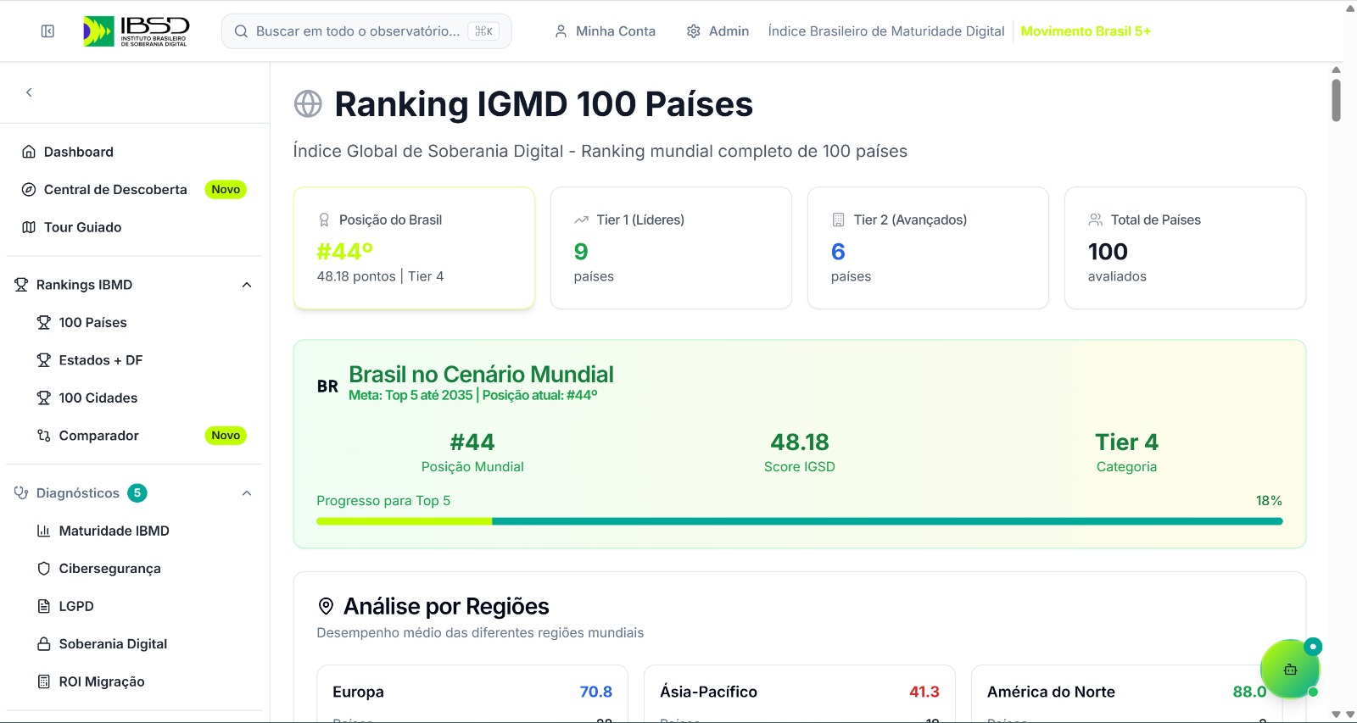
Task: Click the Cibersegurança shield icon
Action: [44, 569]
